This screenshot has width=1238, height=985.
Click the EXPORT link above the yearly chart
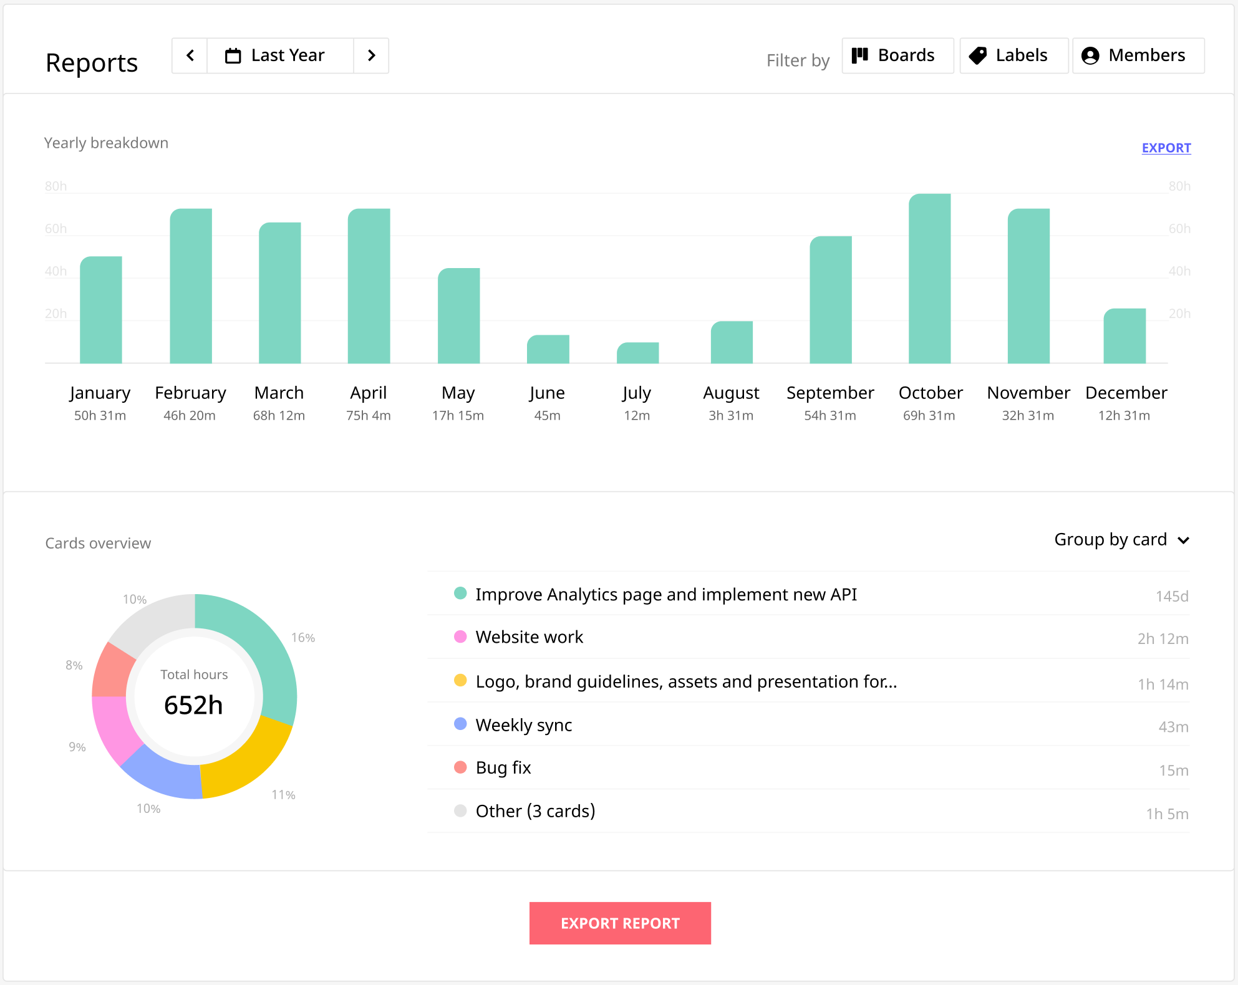[1166, 148]
